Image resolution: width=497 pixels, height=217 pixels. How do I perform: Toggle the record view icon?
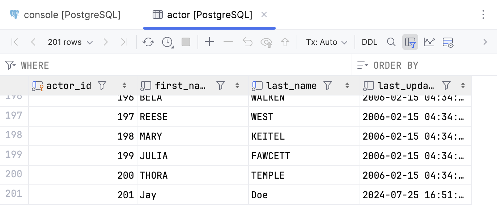(448, 42)
